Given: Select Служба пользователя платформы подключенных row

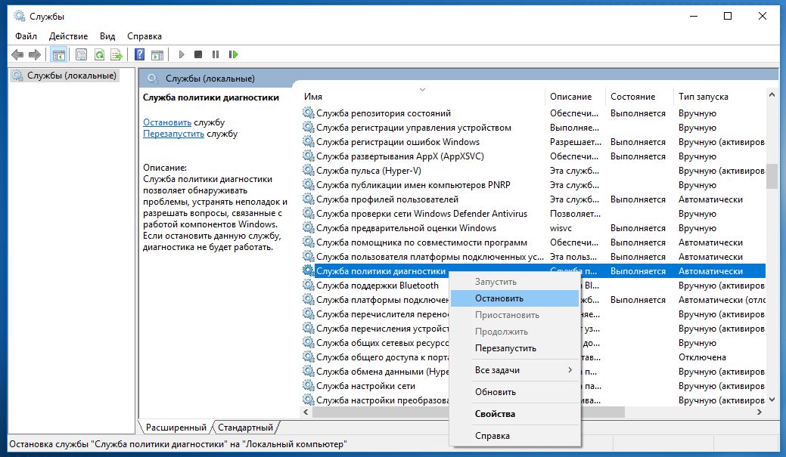Looking at the screenshot, I should (533, 257).
